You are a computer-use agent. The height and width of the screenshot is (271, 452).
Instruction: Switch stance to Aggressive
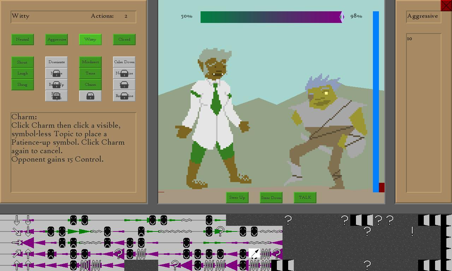coord(56,40)
